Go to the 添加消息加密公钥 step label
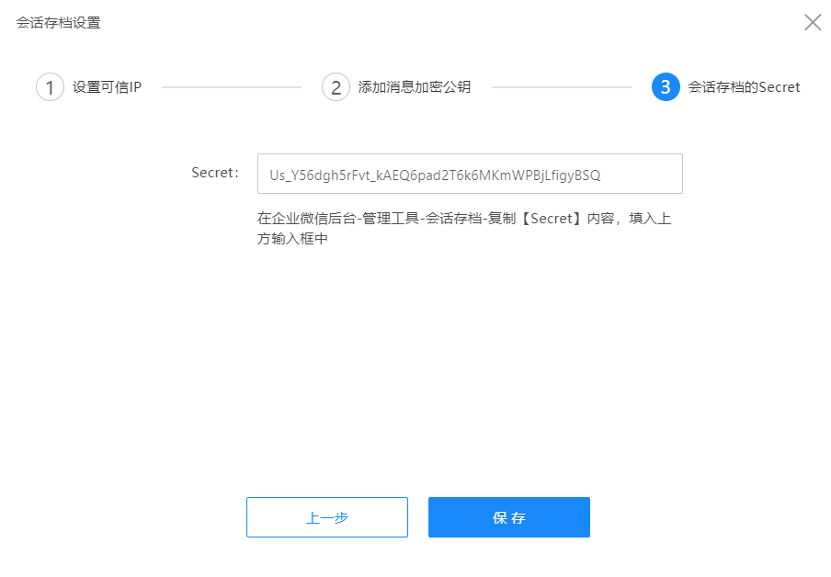The height and width of the screenshot is (577, 831). tap(415, 87)
